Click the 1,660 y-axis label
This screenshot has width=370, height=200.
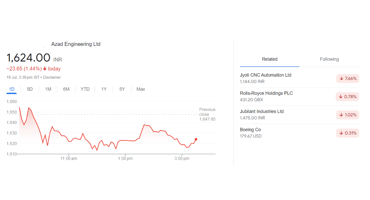coord(12,102)
